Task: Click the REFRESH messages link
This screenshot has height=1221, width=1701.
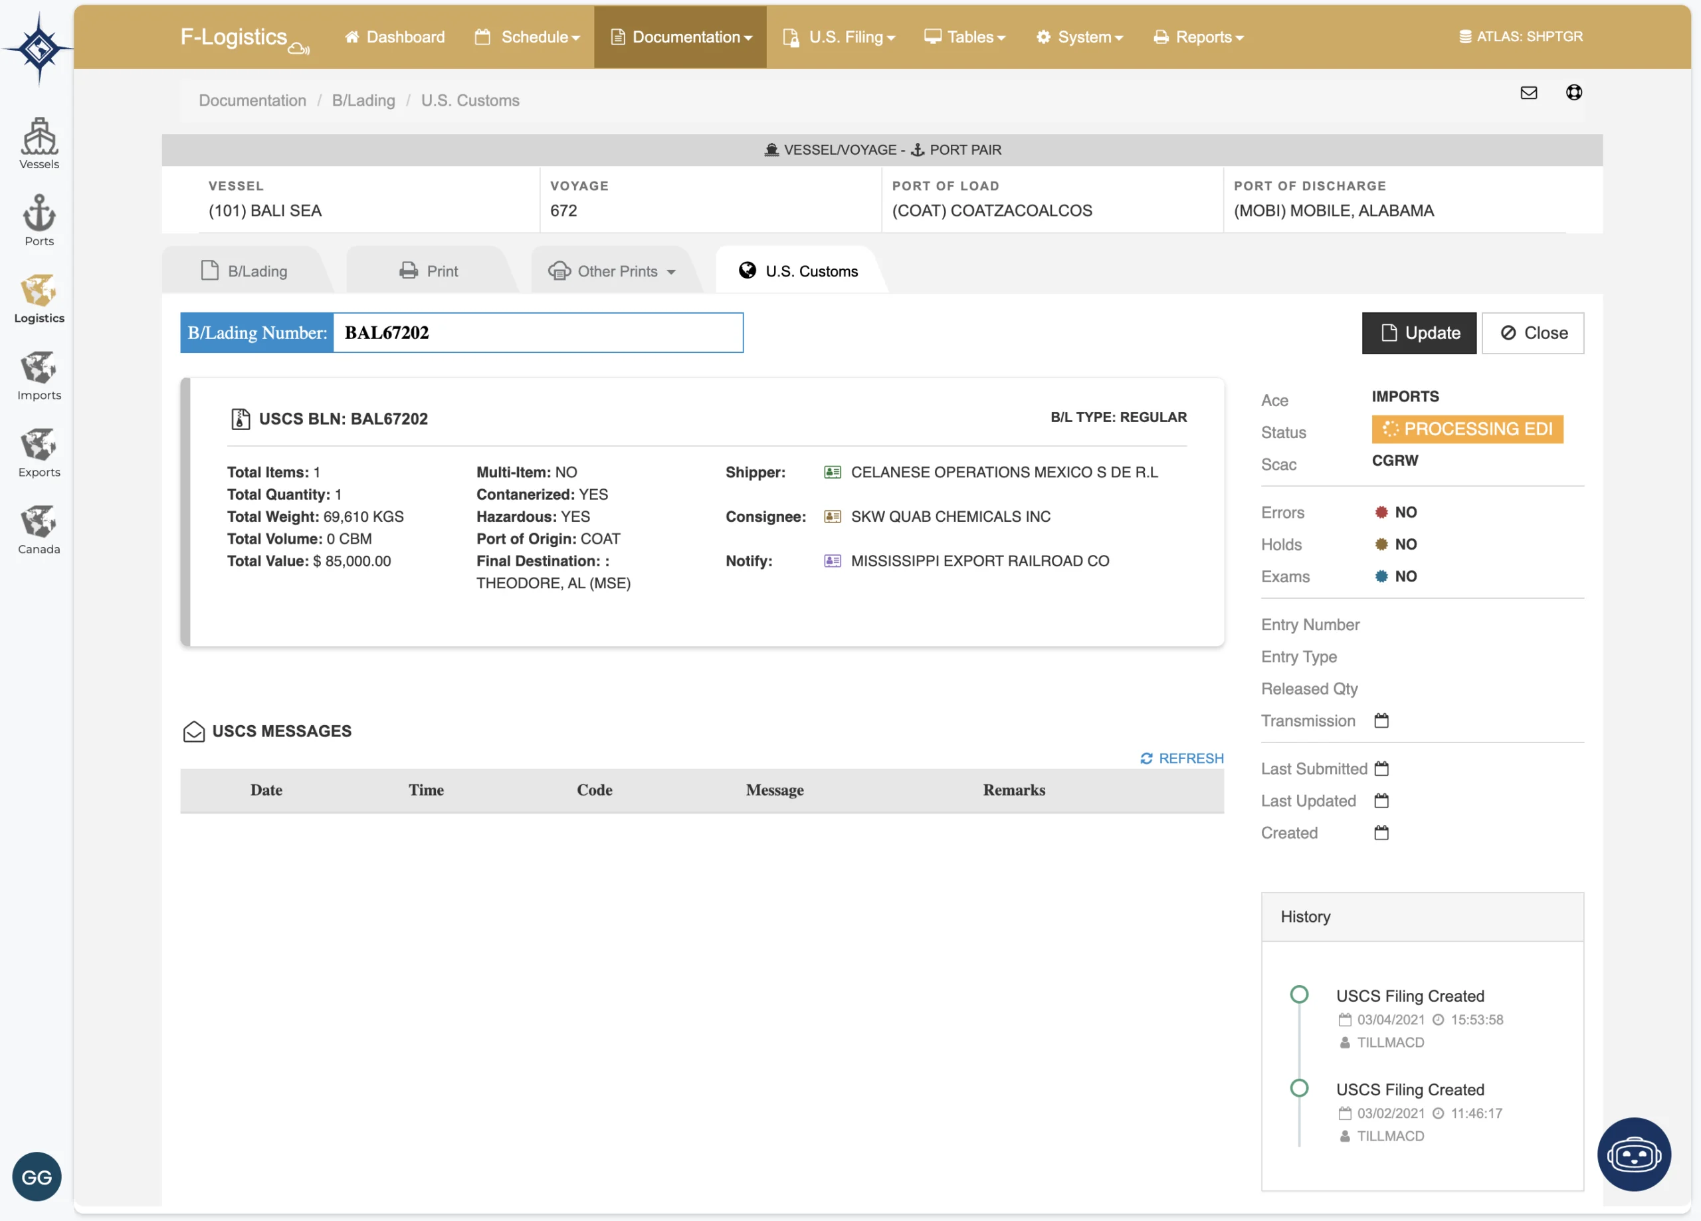Action: (1181, 758)
